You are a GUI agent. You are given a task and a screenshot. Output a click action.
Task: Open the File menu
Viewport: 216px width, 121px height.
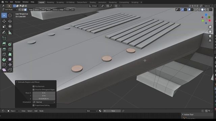coord(6,2)
